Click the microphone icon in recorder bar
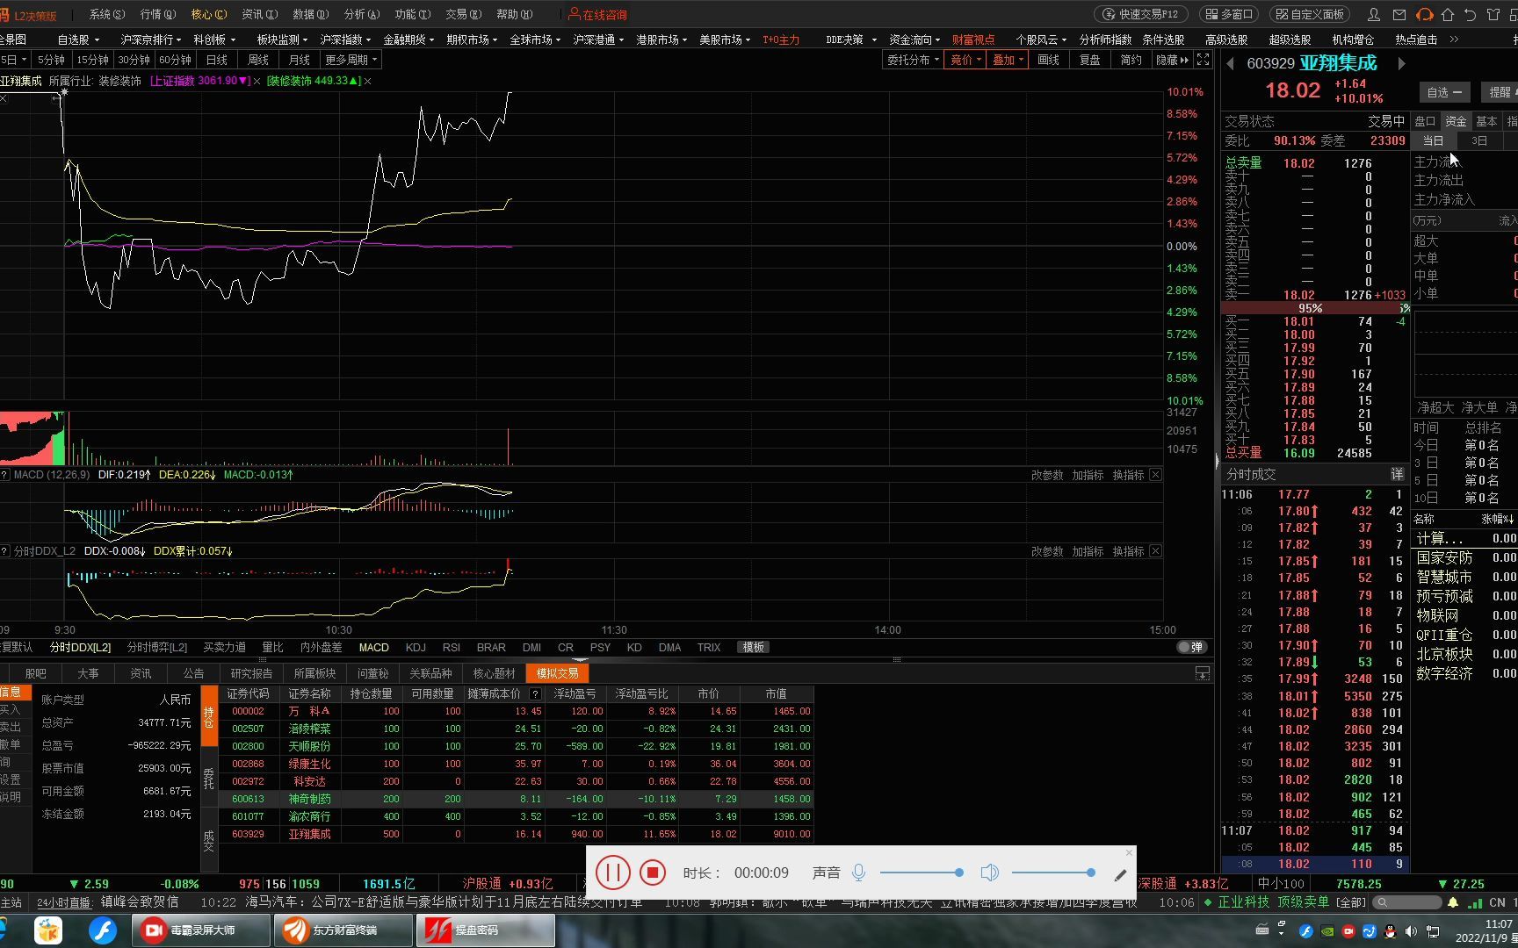 point(858,873)
